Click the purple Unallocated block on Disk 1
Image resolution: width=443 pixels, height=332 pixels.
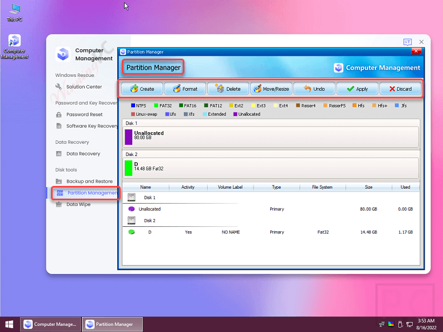point(128,137)
